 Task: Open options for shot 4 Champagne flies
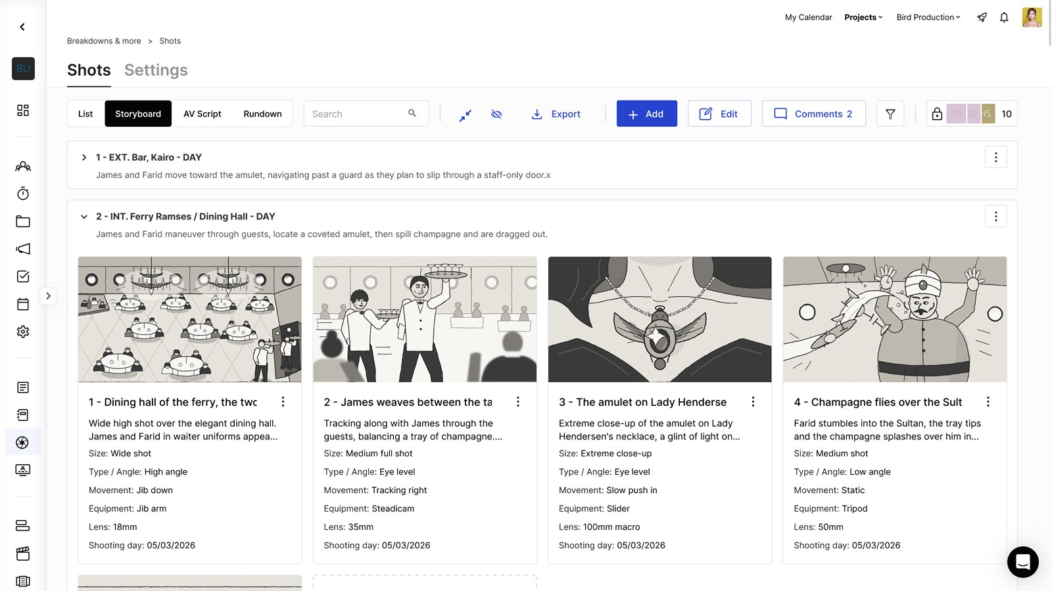(988, 402)
